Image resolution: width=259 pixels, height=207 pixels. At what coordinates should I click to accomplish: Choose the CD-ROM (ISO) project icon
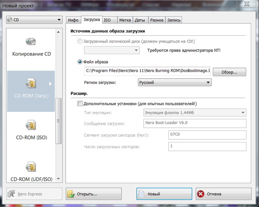click(x=31, y=125)
